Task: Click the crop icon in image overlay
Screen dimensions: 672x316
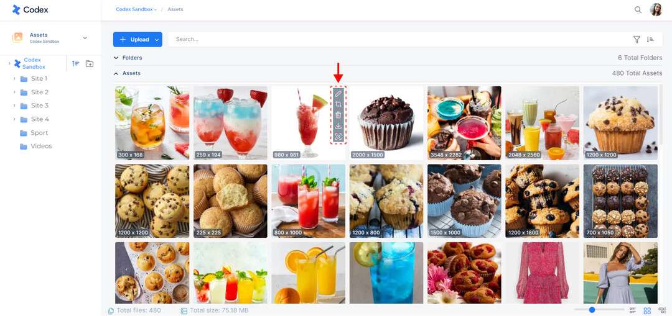Action: coord(338,104)
